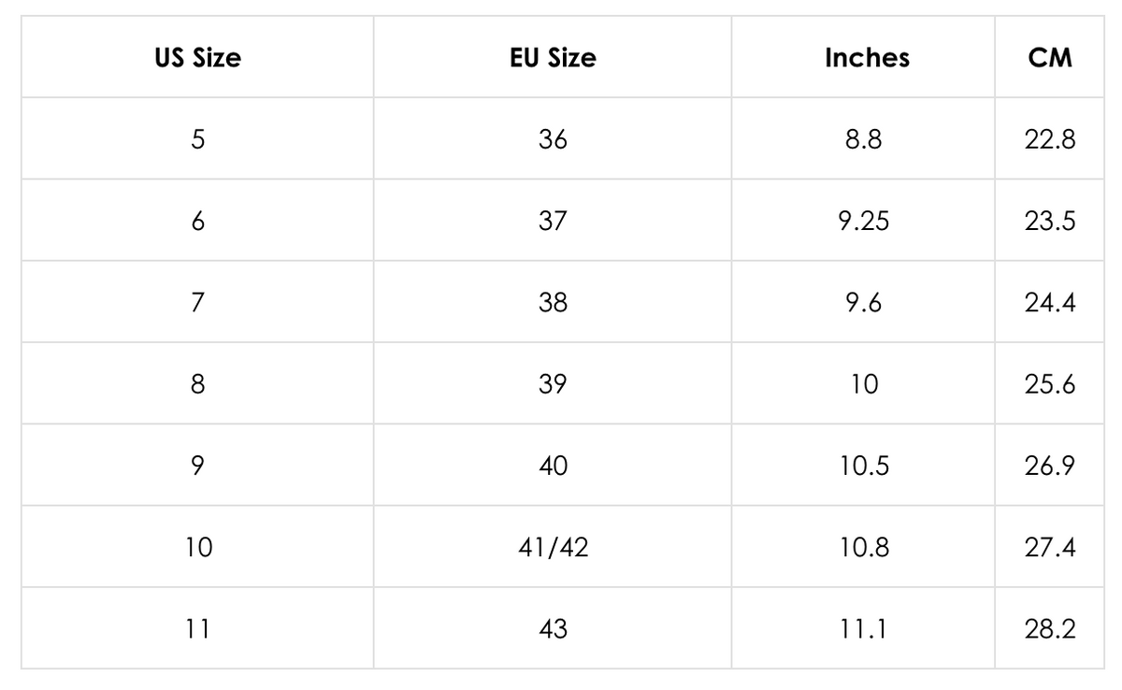Image resolution: width=1122 pixels, height=690 pixels.
Task: Click the 41/42 EU size cell
Action: pyautogui.click(x=553, y=547)
